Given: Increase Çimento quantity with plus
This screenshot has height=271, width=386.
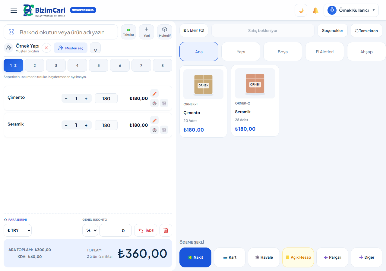Looking at the screenshot, I should 86,98.
